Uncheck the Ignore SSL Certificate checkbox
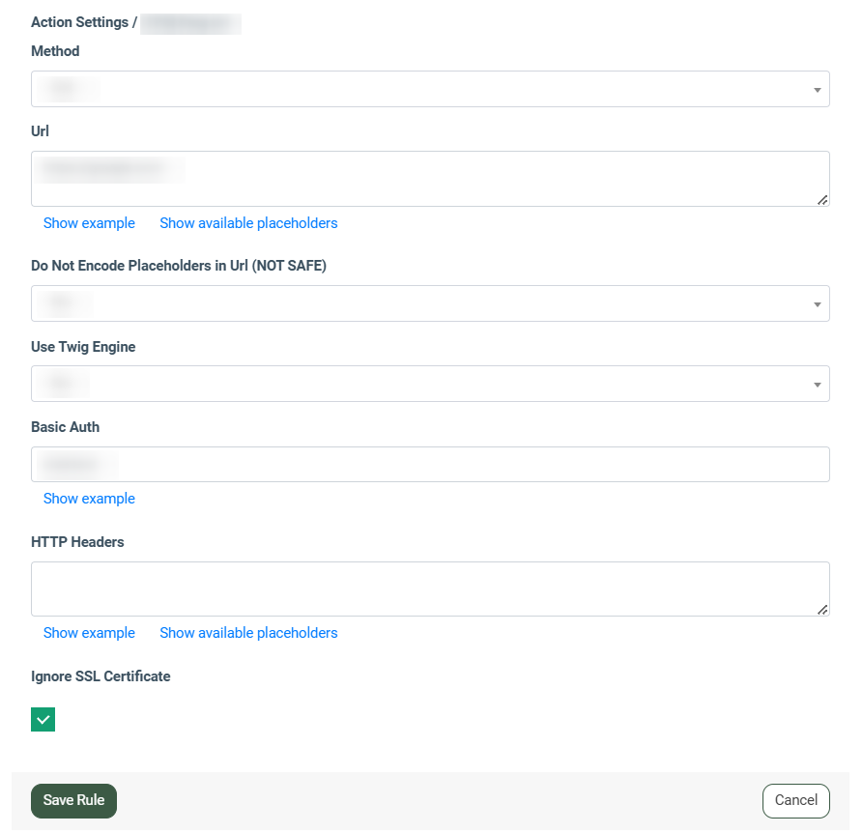 [x=43, y=719]
